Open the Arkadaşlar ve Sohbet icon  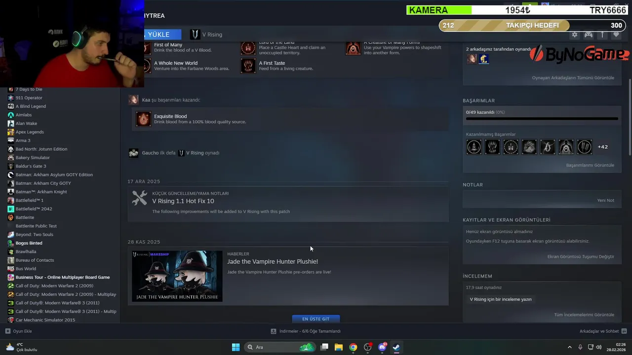[624, 331]
